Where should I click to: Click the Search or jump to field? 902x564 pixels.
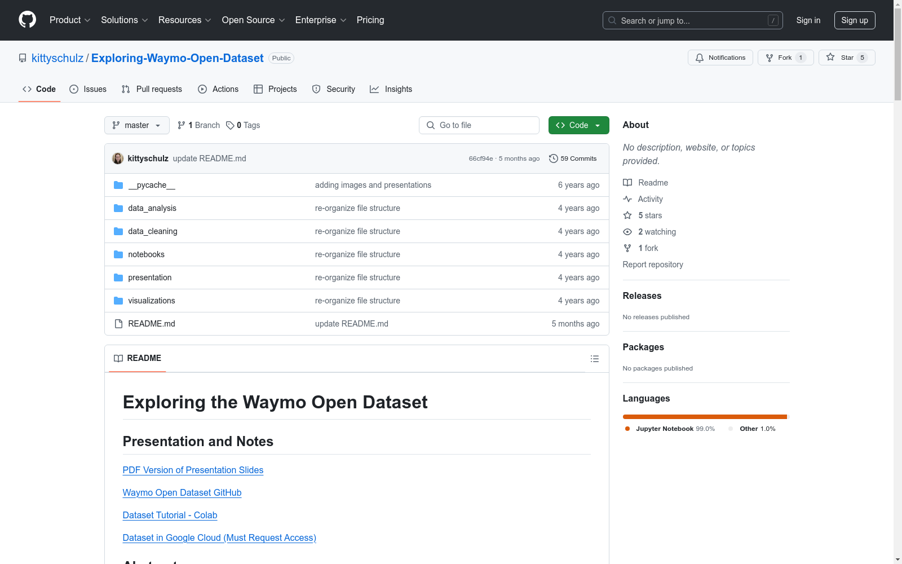tap(693, 20)
